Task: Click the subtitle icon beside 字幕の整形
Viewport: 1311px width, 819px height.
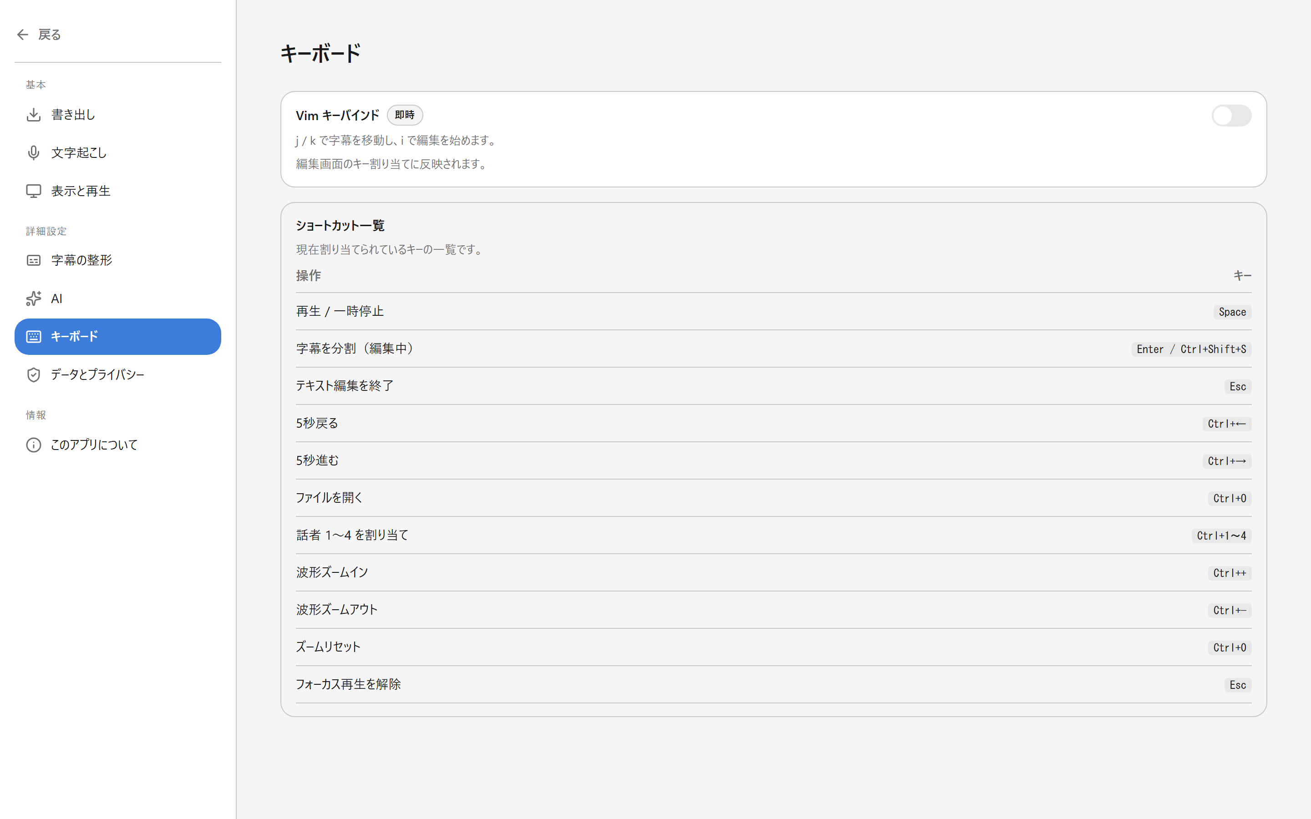Action: (34, 261)
